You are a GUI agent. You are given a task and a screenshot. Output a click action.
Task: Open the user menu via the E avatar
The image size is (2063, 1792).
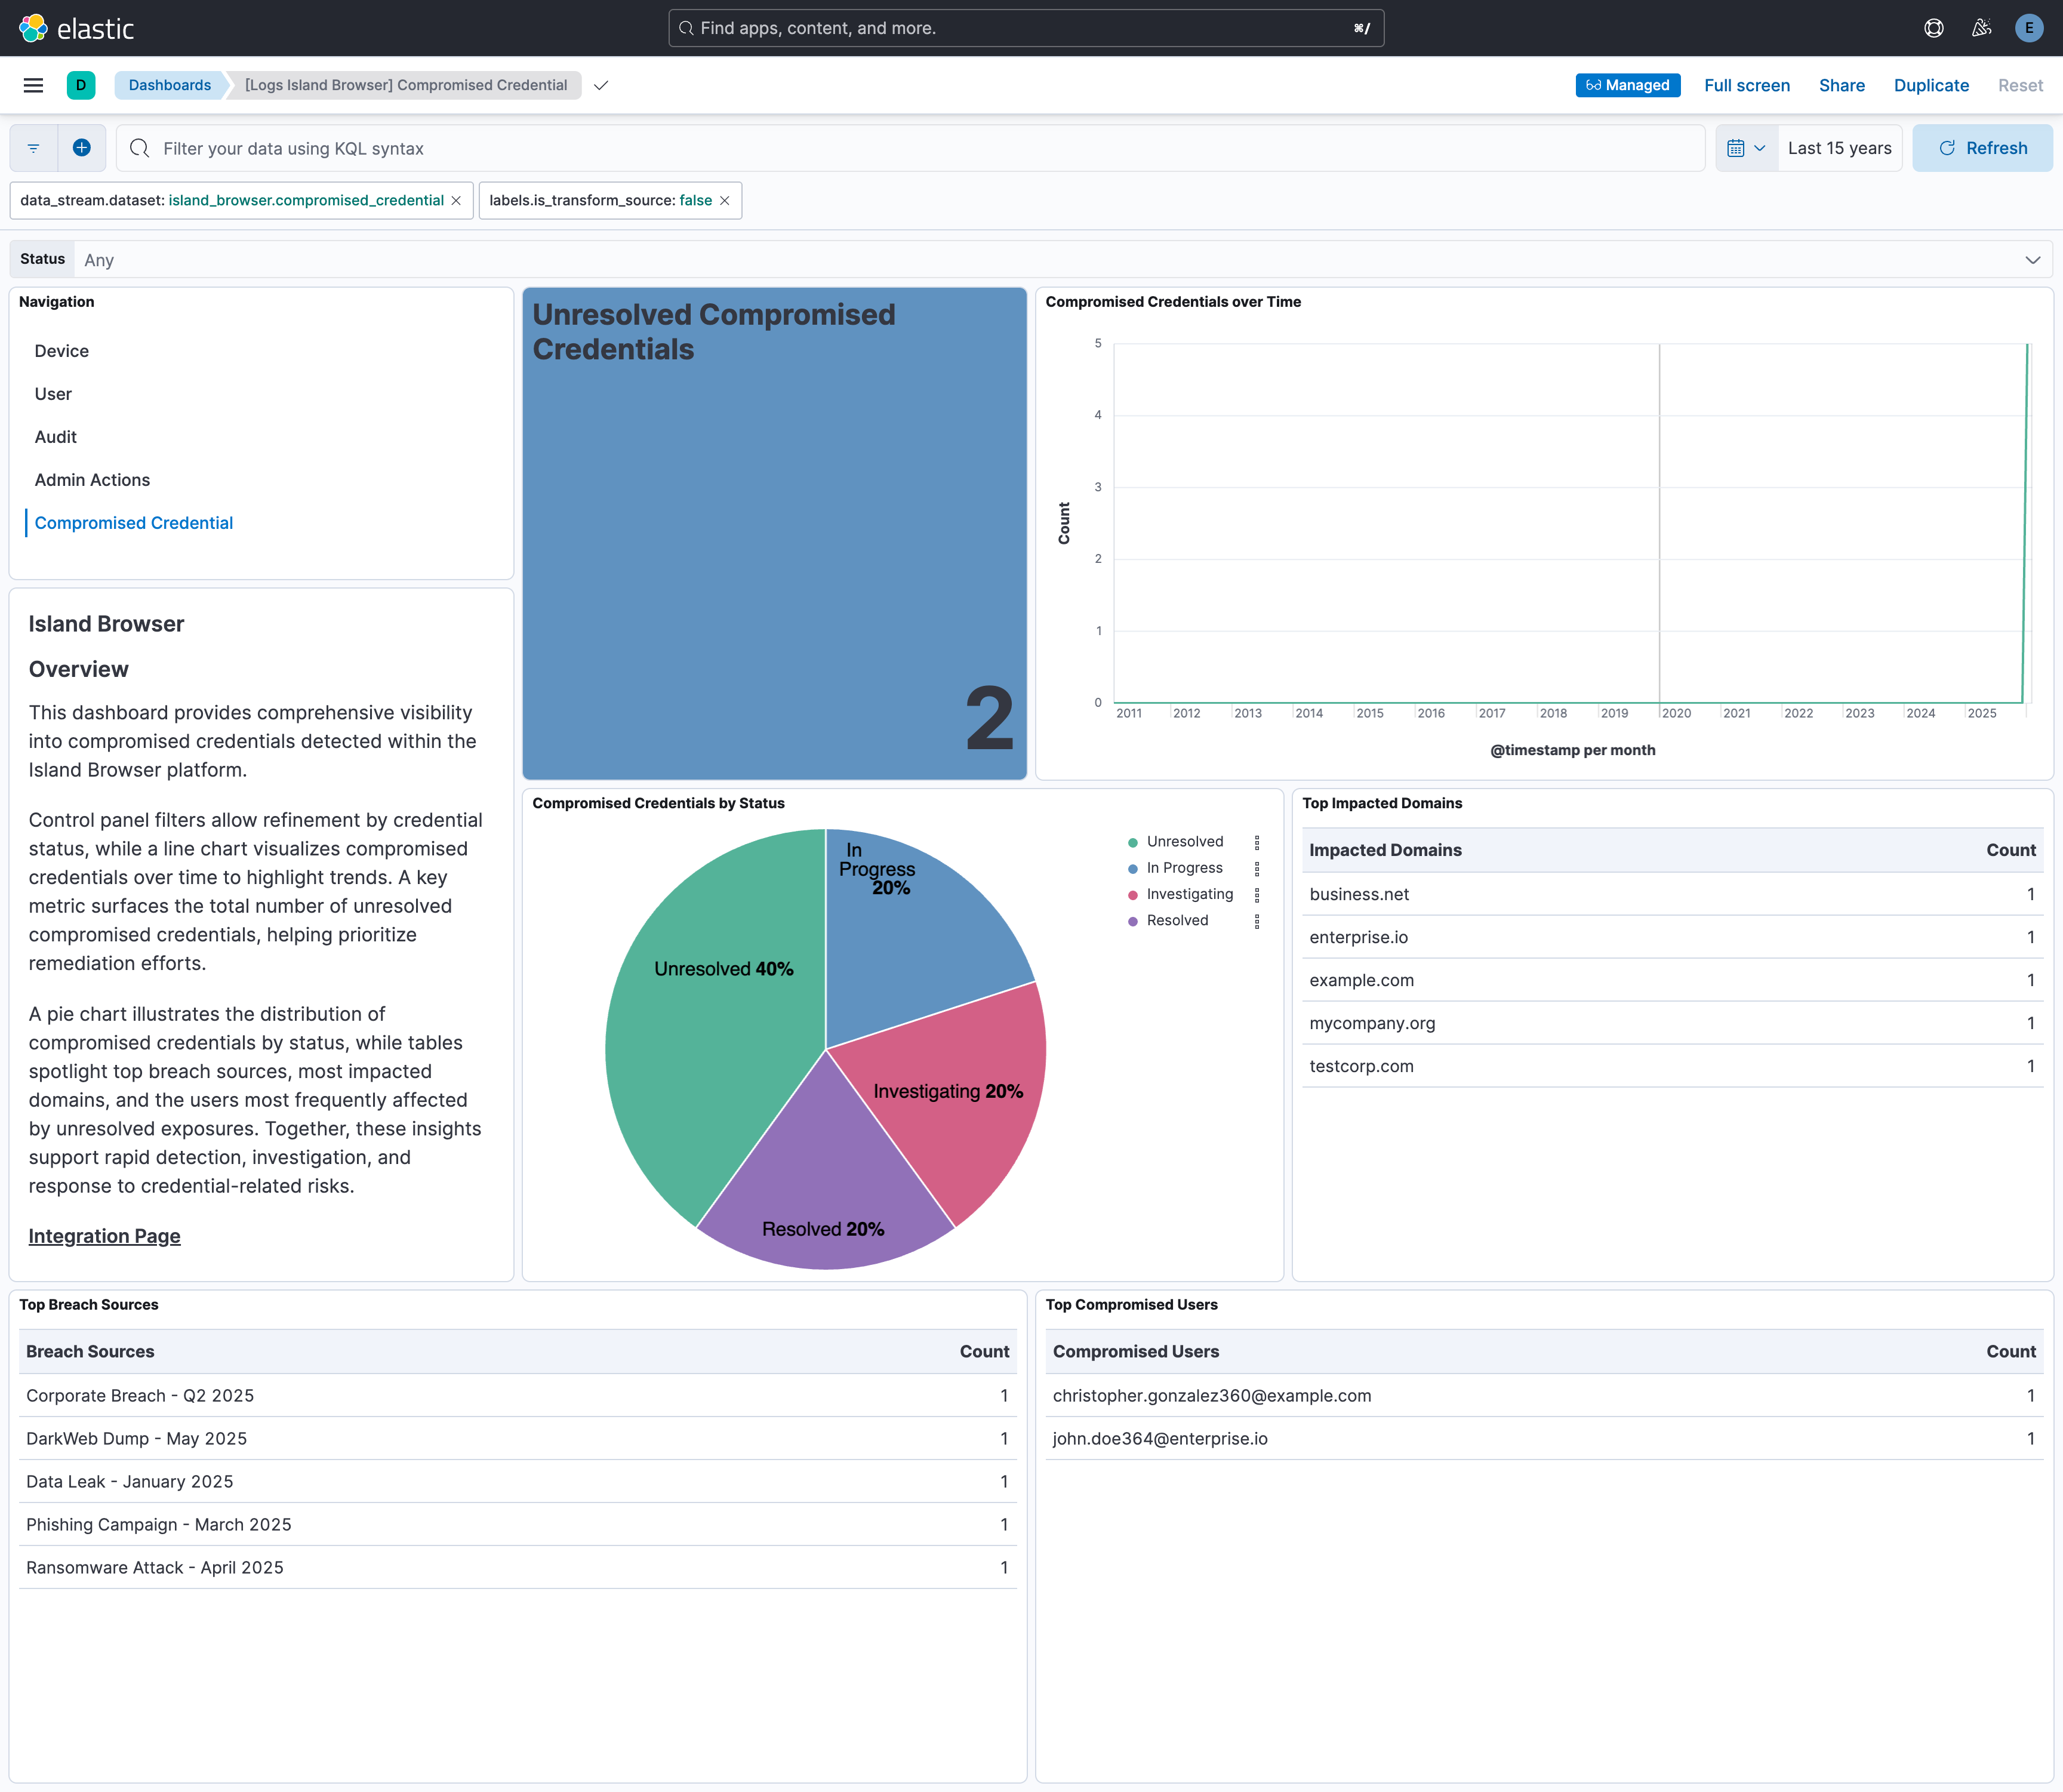click(2029, 27)
